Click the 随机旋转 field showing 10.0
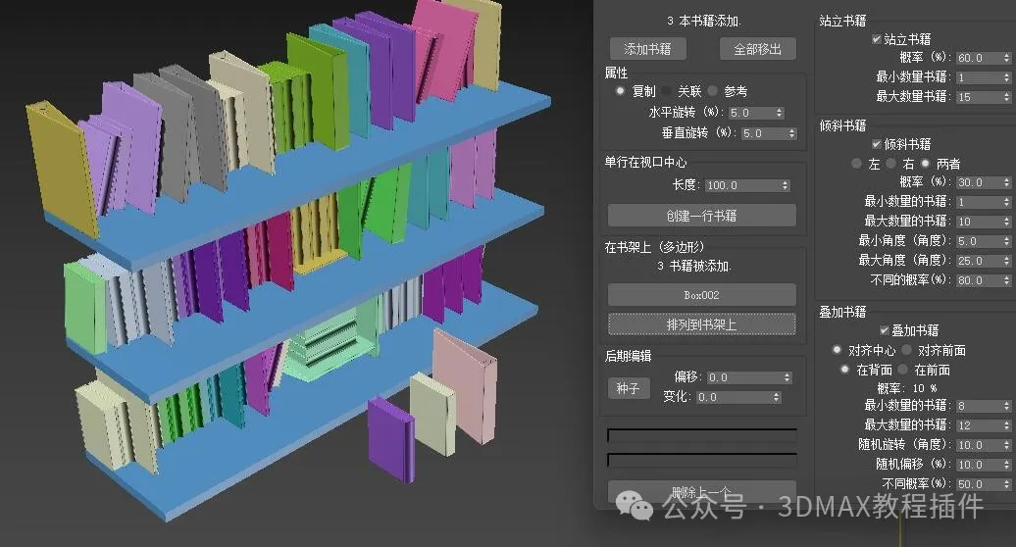1016x547 pixels. click(x=979, y=445)
